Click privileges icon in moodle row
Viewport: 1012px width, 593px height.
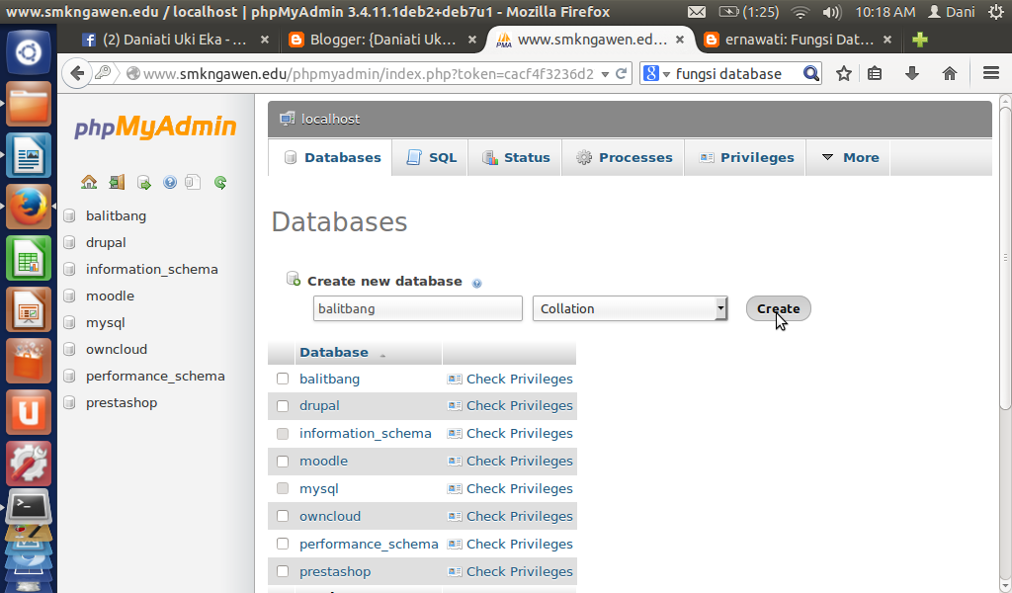(455, 462)
